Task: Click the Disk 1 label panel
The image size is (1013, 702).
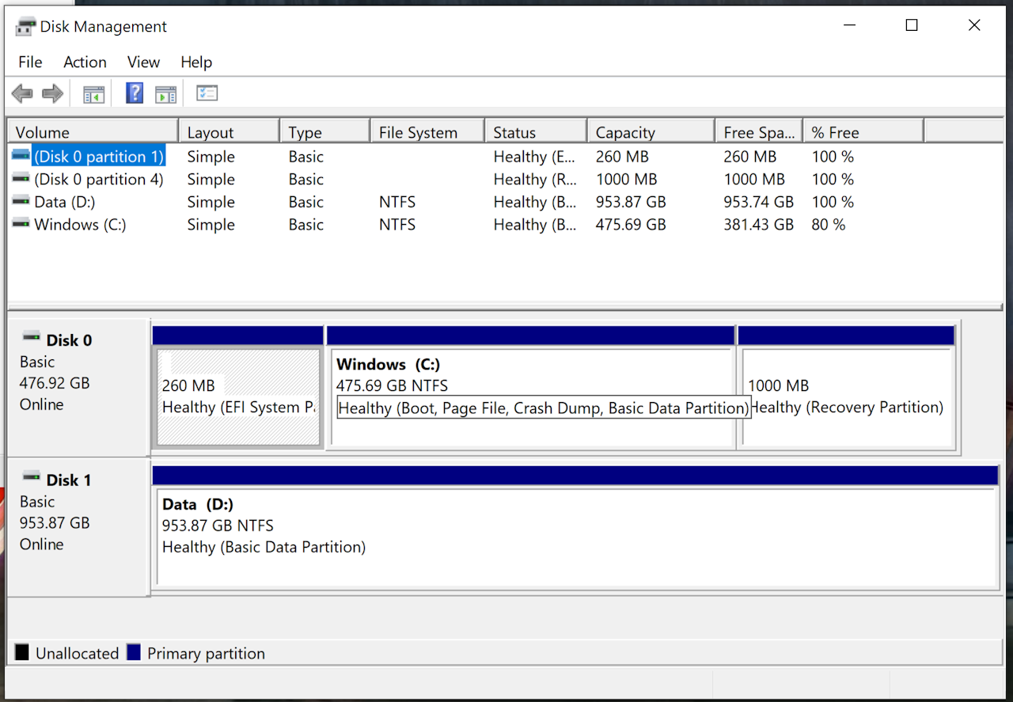Action: click(78, 526)
